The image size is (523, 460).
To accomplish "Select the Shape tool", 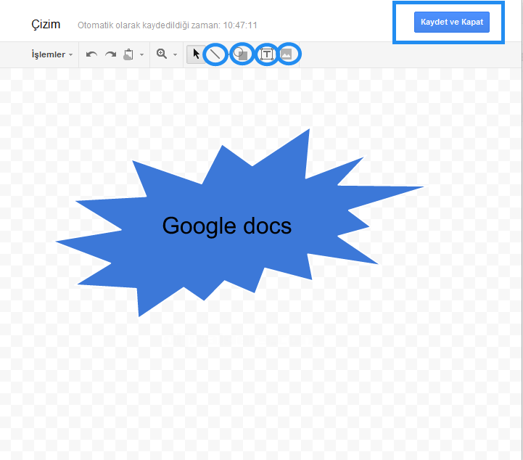I will click(242, 54).
